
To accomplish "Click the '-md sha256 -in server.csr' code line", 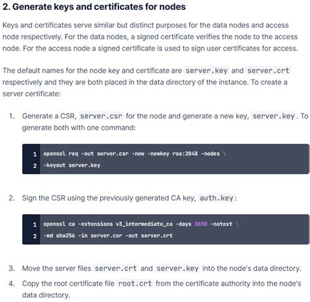I will point(108,236).
